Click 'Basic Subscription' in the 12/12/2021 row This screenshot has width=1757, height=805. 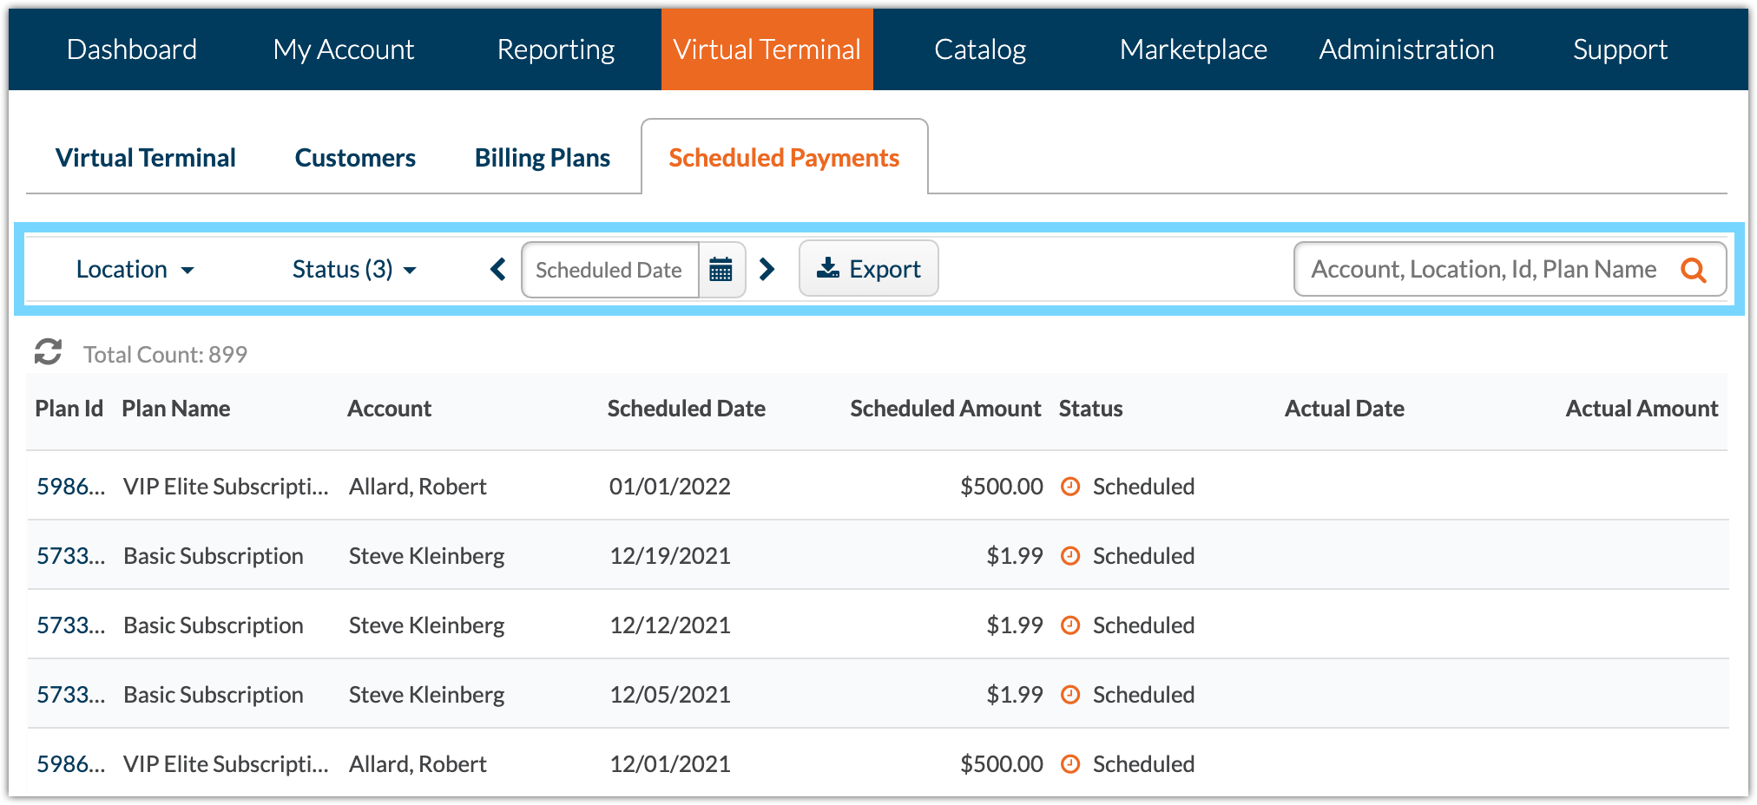[x=214, y=625]
